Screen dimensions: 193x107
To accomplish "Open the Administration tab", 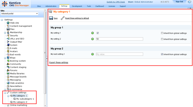I will click(51, 6).
